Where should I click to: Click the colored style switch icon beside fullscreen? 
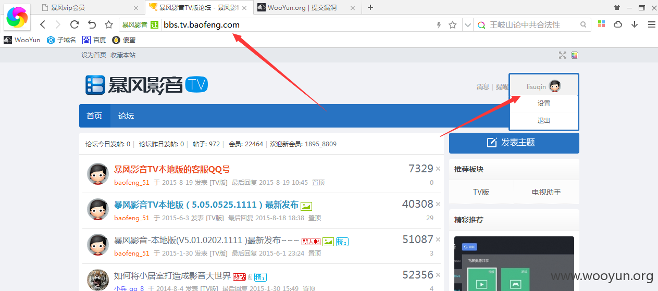pyautogui.click(x=575, y=55)
